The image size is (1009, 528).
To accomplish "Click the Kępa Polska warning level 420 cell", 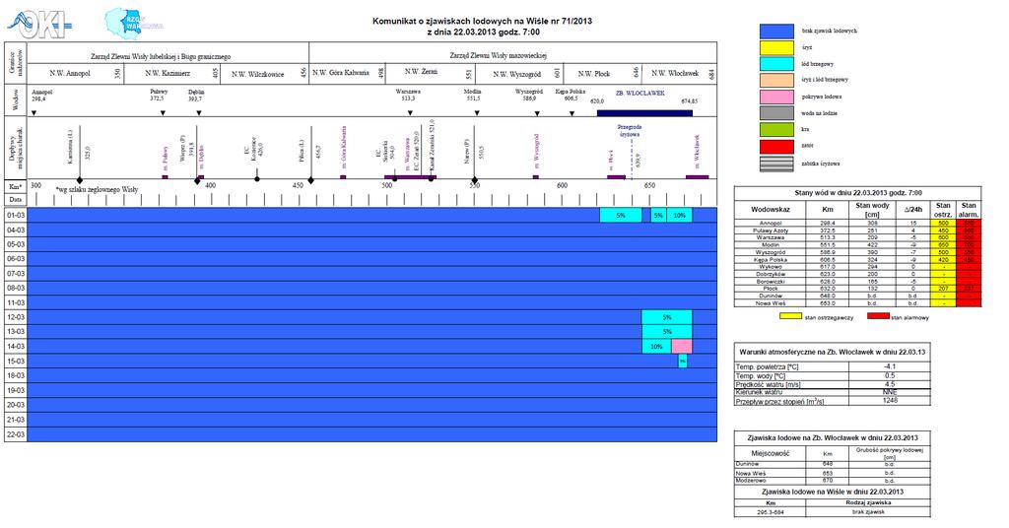I will pyautogui.click(x=943, y=260).
